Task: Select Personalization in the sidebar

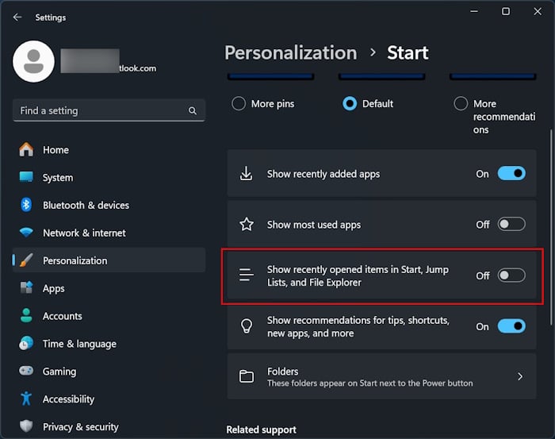Action: coord(109,260)
